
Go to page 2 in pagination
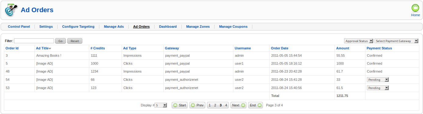coord(215,105)
